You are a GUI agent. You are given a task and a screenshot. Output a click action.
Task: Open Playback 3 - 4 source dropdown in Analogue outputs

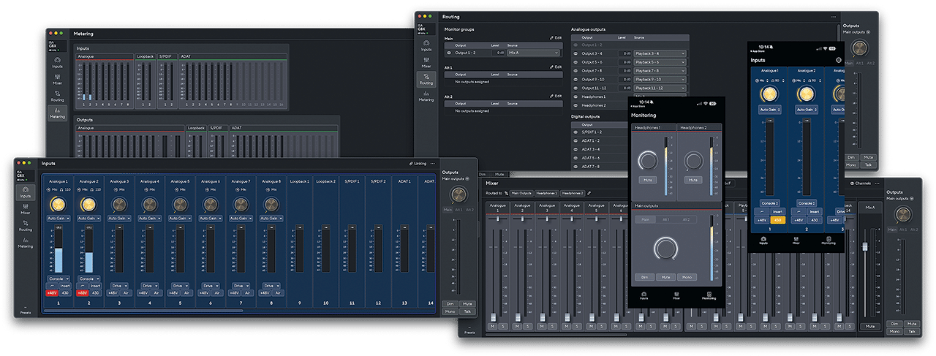point(661,53)
